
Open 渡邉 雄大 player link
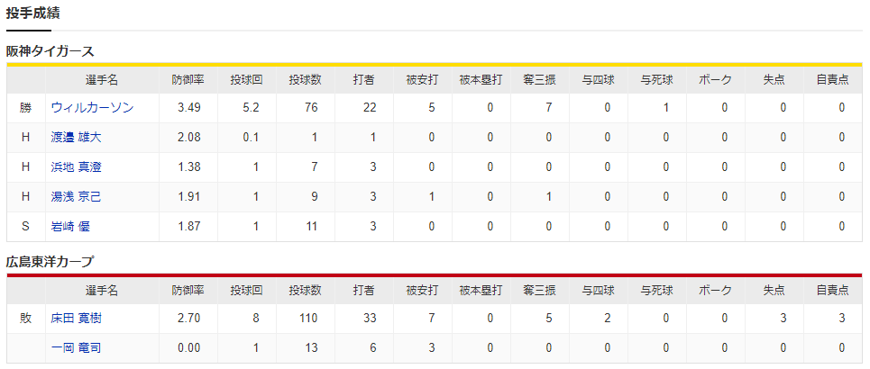(76, 138)
